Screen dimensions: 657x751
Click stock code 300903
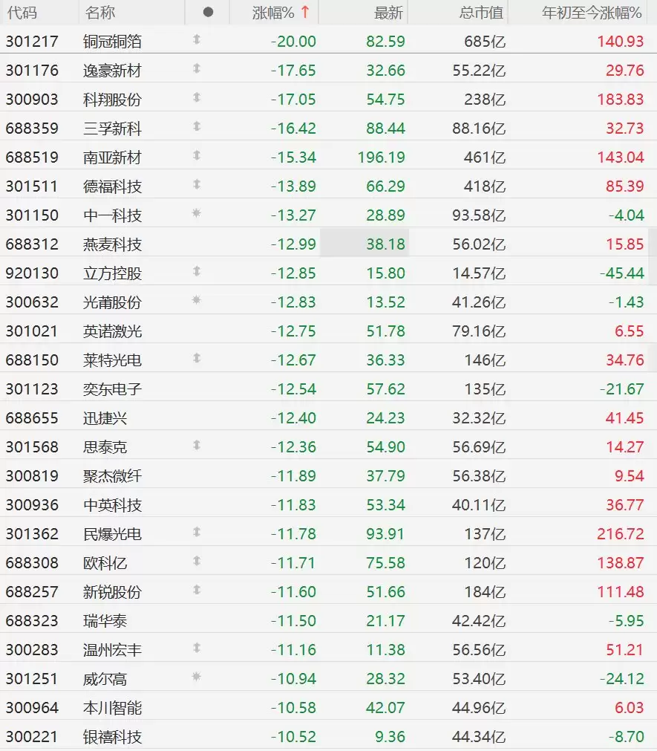(x=32, y=100)
